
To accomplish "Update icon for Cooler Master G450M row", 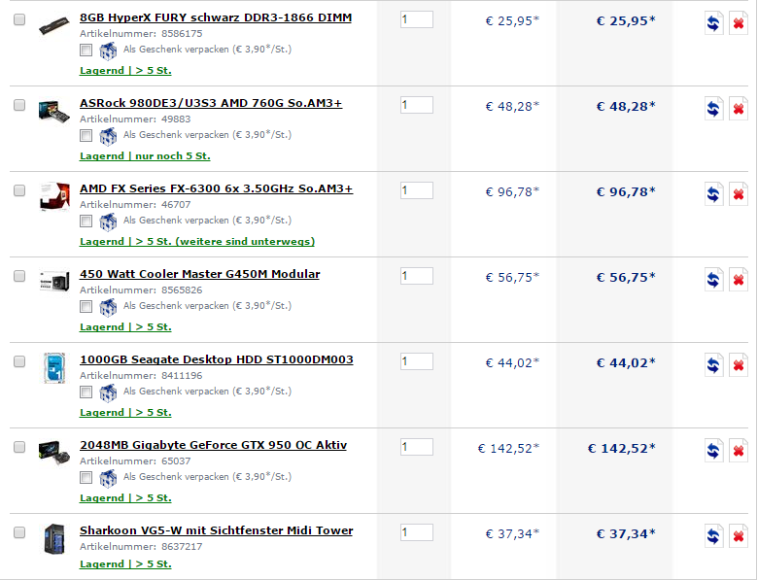I will click(713, 280).
